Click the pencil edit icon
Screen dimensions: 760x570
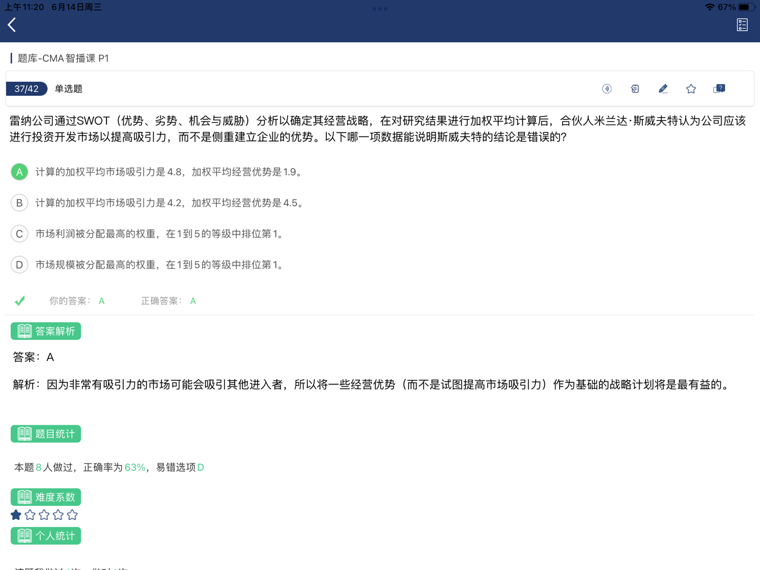(x=663, y=89)
